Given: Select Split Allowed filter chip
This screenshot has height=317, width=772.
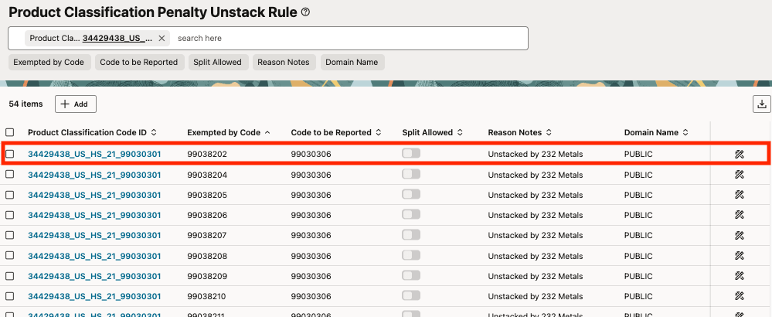Looking at the screenshot, I should click(217, 62).
